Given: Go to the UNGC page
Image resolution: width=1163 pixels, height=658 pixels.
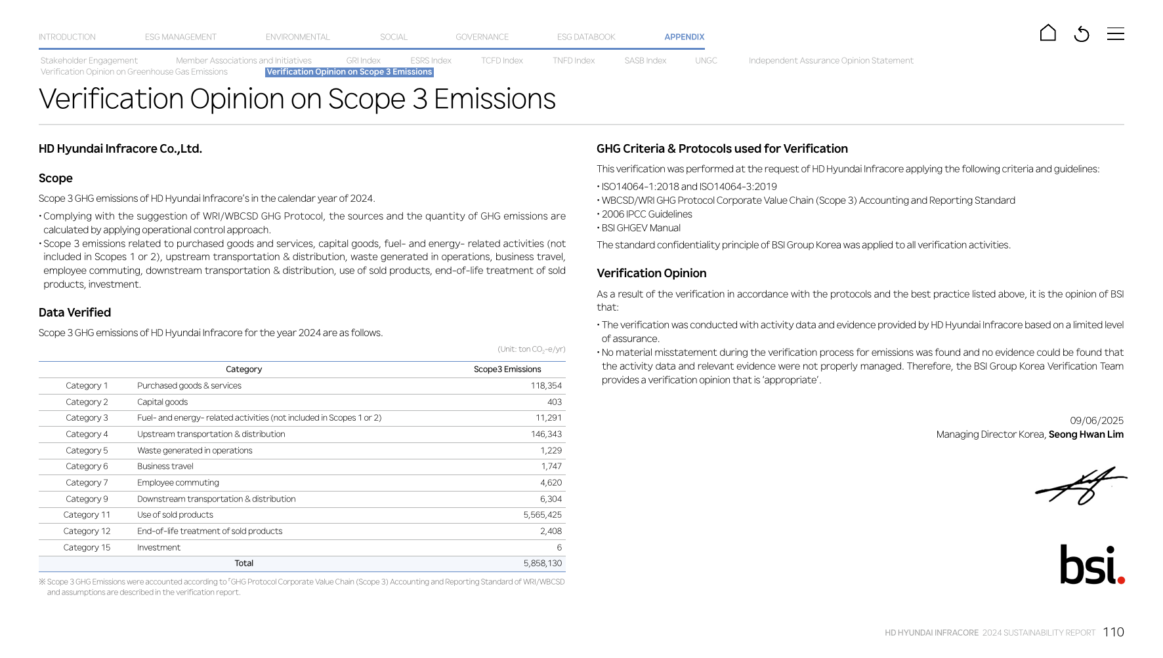Looking at the screenshot, I should (706, 60).
